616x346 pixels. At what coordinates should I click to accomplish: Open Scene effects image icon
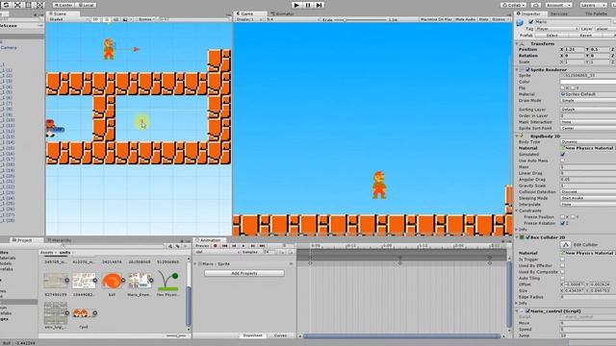tap(126, 19)
